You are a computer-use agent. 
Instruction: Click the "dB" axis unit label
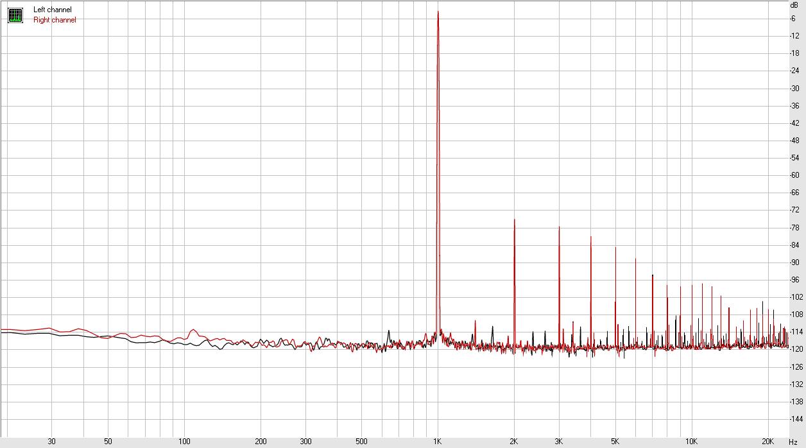(794, 4)
